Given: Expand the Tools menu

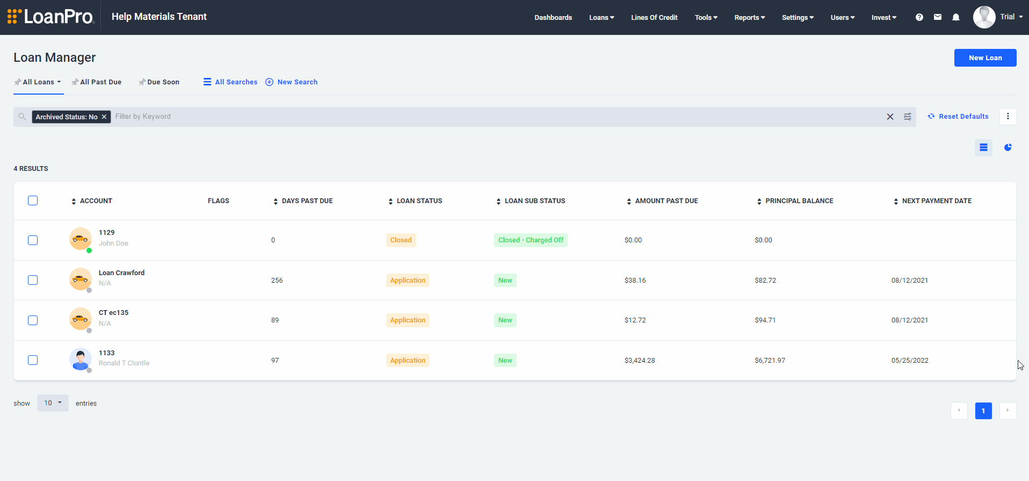Looking at the screenshot, I should coord(706,18).
